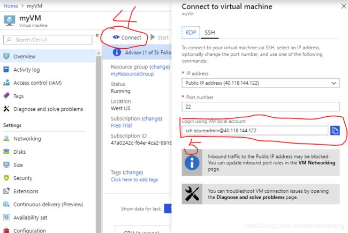The width and height of the screenshot is (348, 233).
Task: Copy the ssh login command with copy icon
Action: click(x=335, y=130)
